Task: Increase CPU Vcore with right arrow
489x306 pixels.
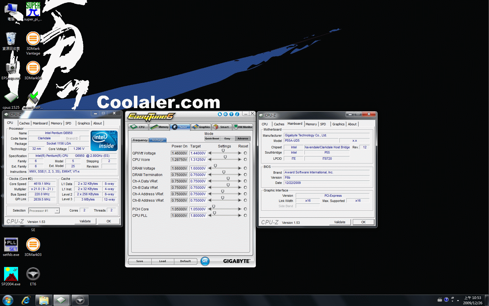Action: 240,159
